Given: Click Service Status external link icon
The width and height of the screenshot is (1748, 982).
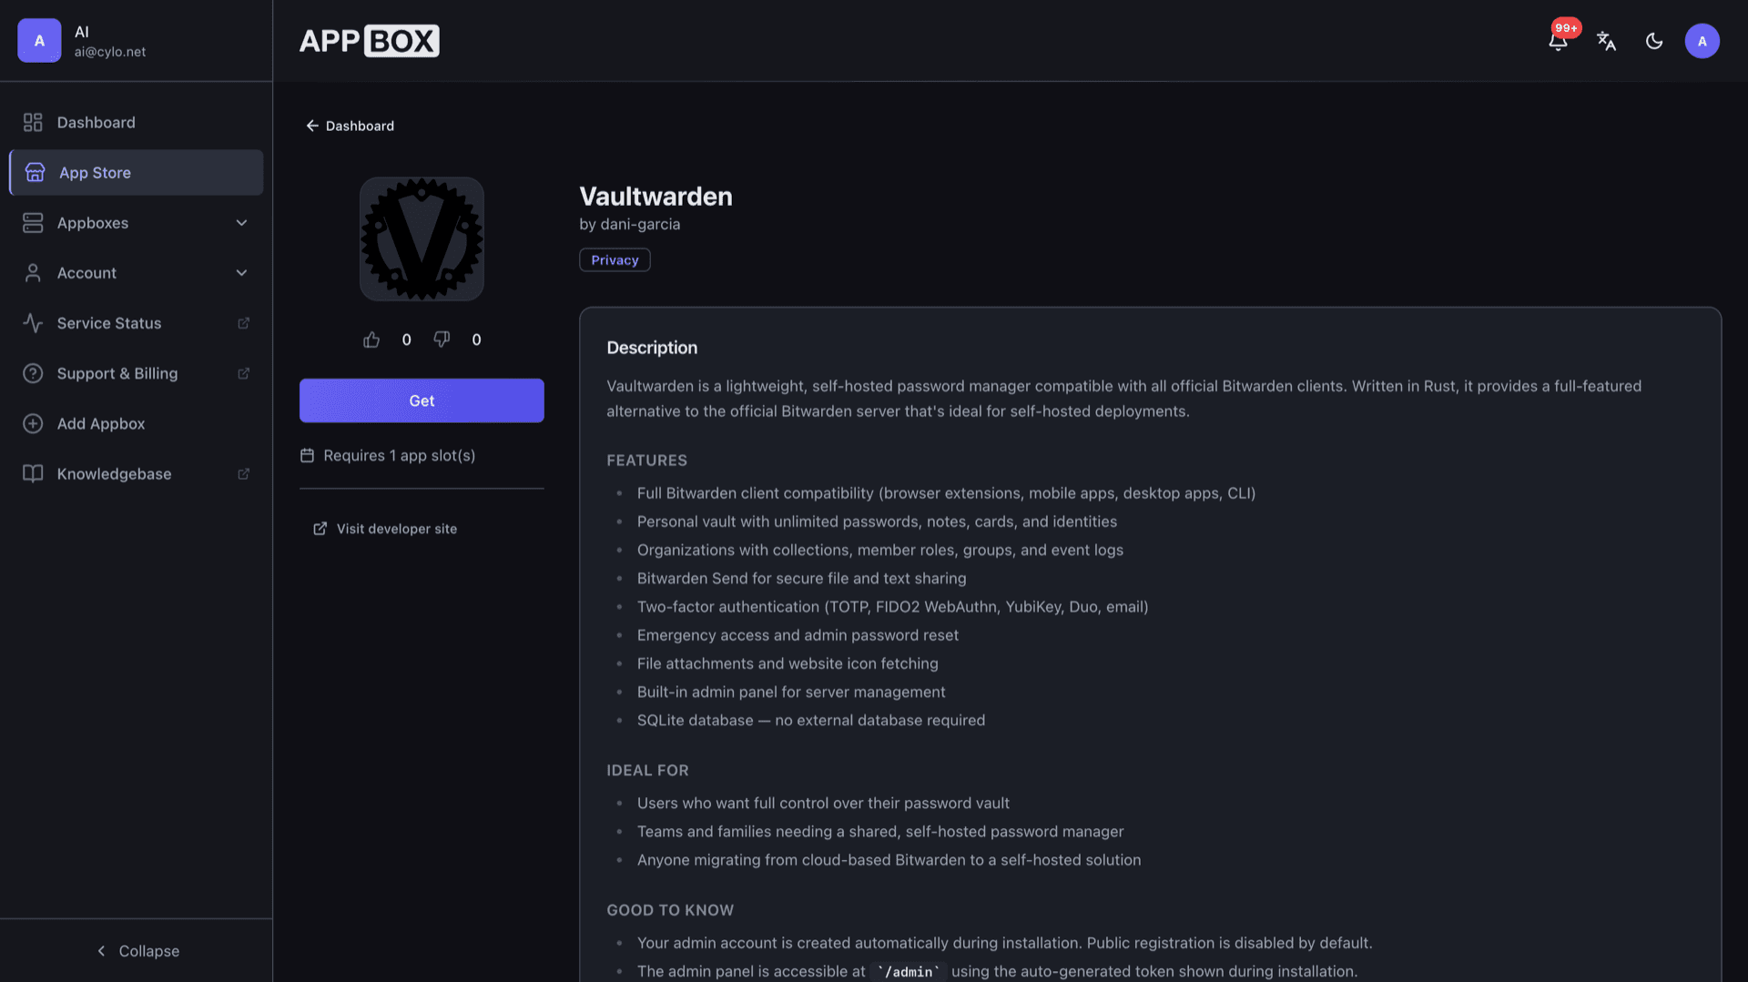Looking at the screenshot, I should tap(243, 323).
